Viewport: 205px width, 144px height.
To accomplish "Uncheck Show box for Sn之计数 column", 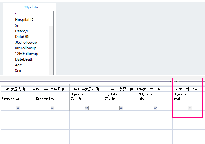I will [x=155, y=108].
